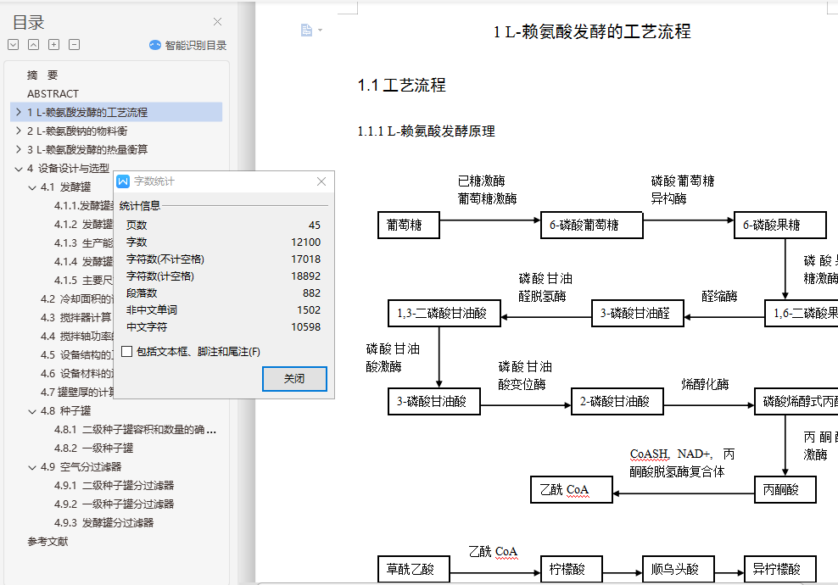Select the 6-磷酸葡萄糖 flowchart box
Screen dimensions: 838x585
coord(592,225)
